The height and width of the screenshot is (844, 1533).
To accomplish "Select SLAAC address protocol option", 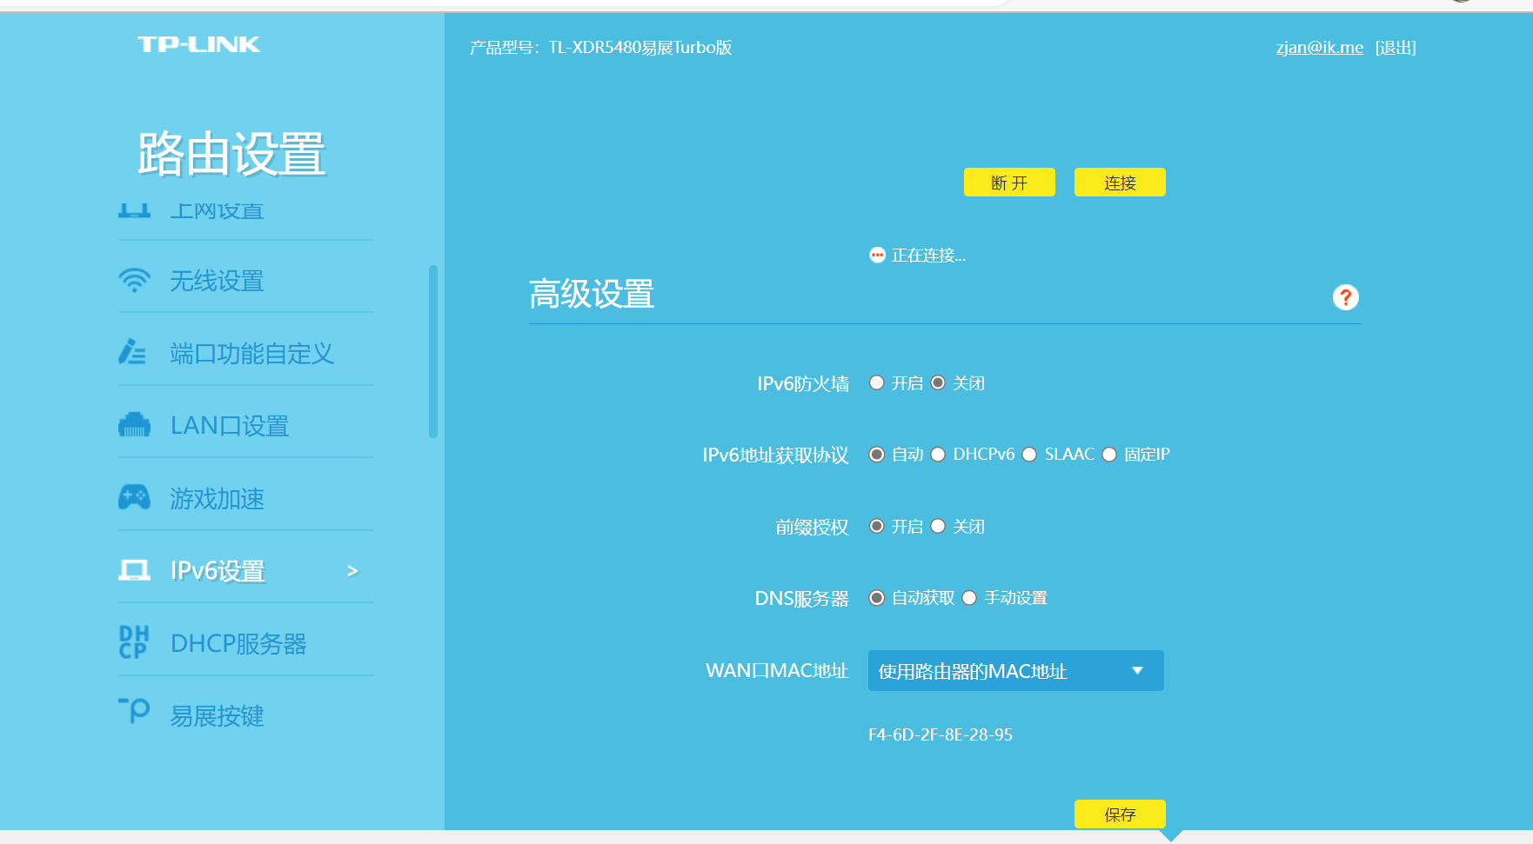I will tap(1029, 455).
